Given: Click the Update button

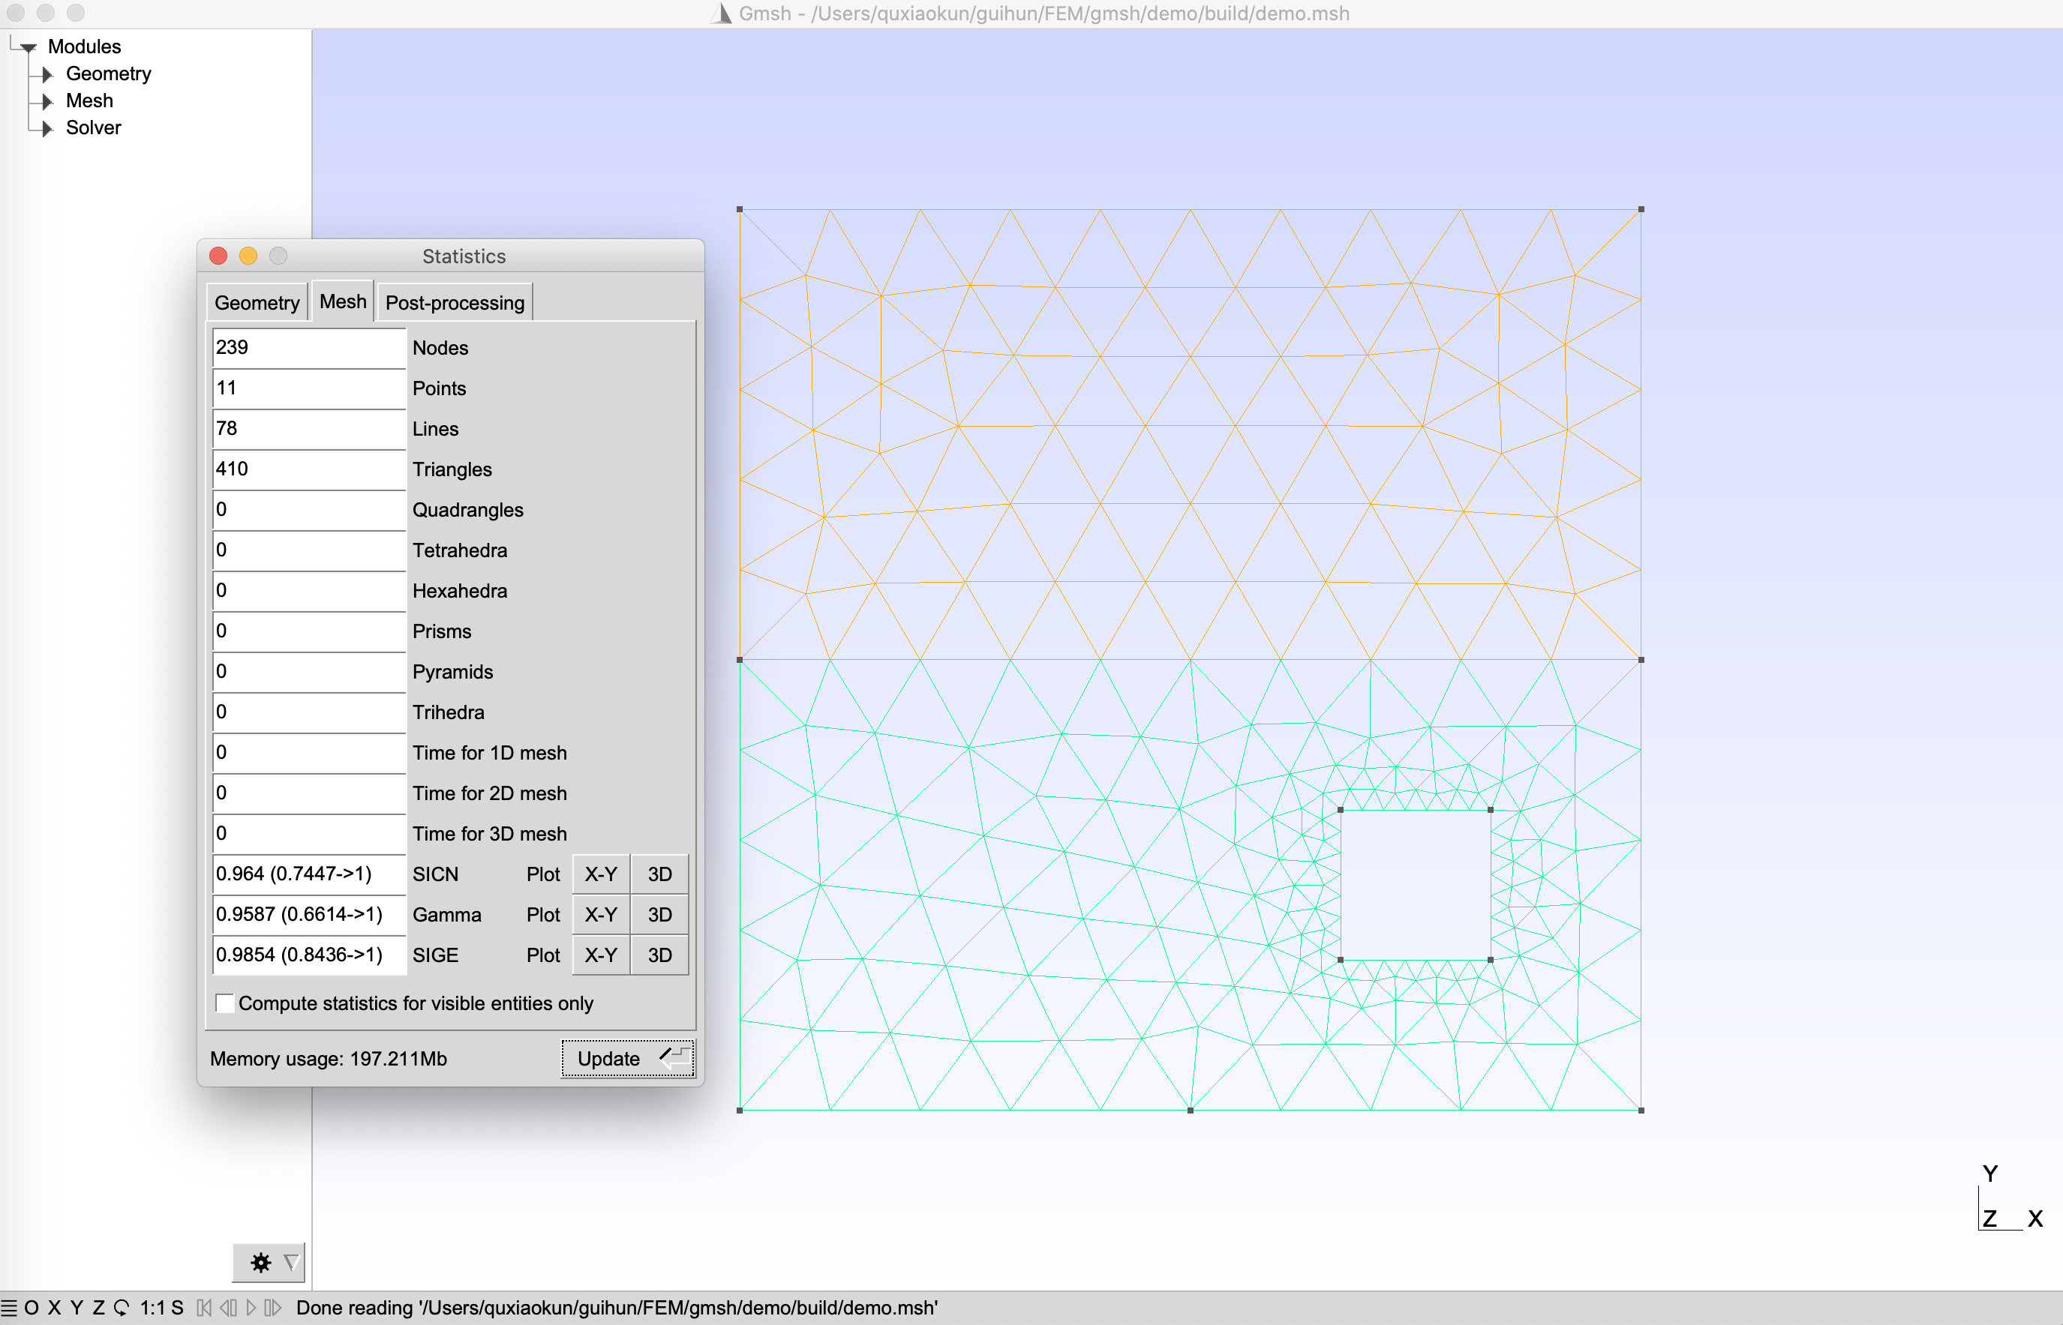Looking at the screenshot, I should point(626,1058).
